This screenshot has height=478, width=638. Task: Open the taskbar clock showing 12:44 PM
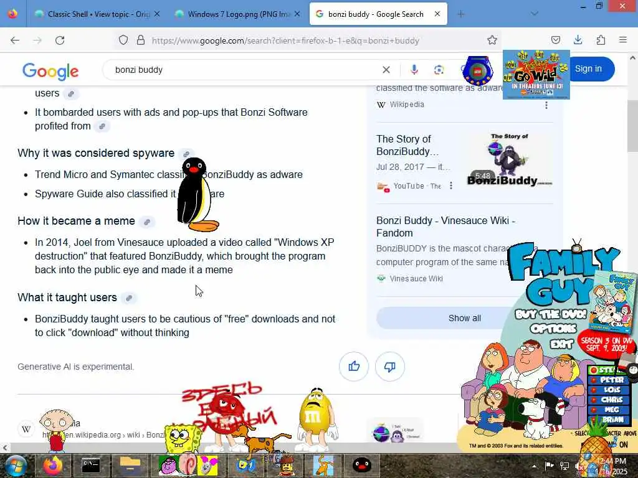612,466
